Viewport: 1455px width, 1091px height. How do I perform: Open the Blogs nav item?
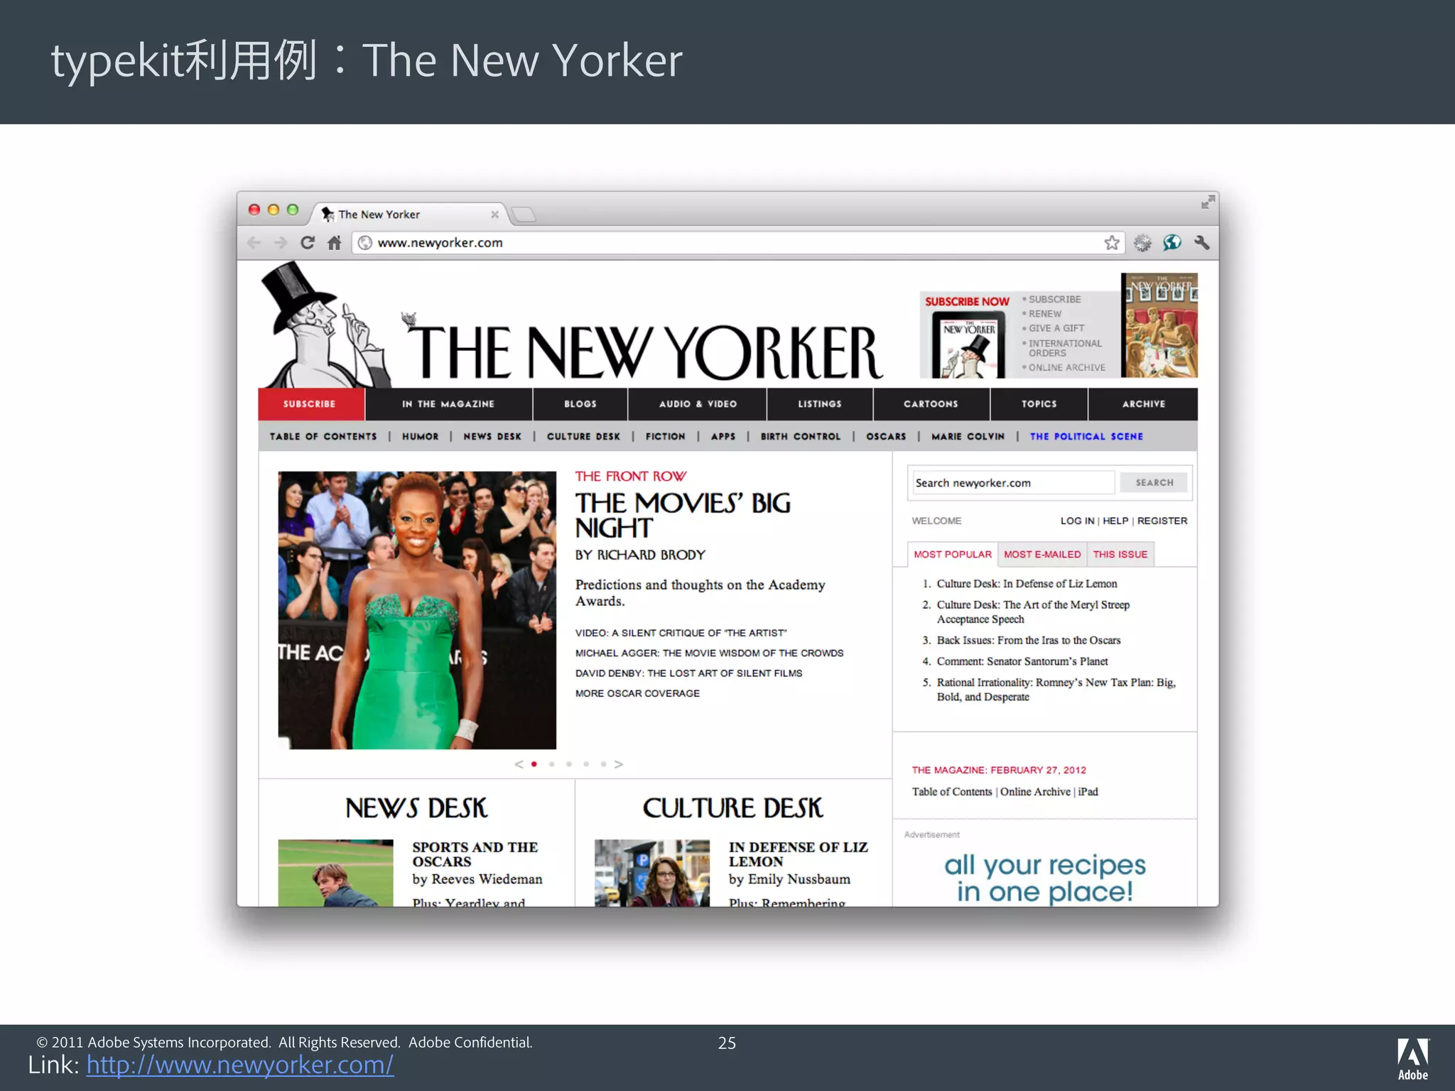580,404
